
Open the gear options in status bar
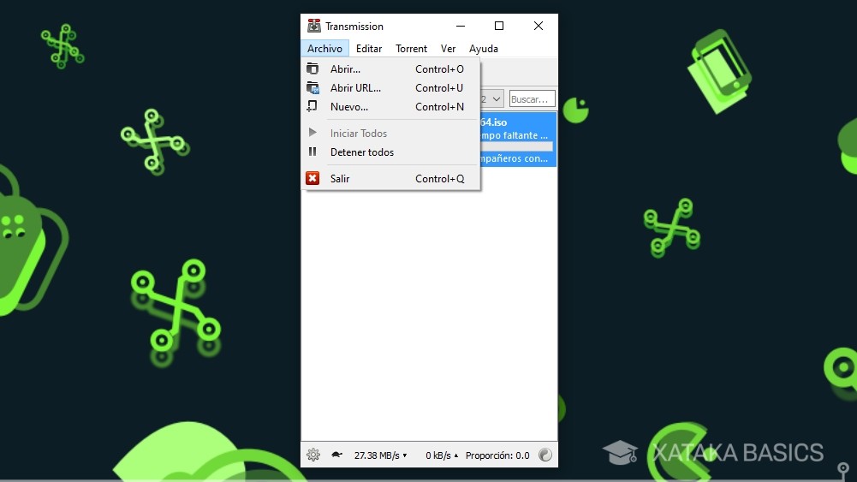[x=313, y=455]
